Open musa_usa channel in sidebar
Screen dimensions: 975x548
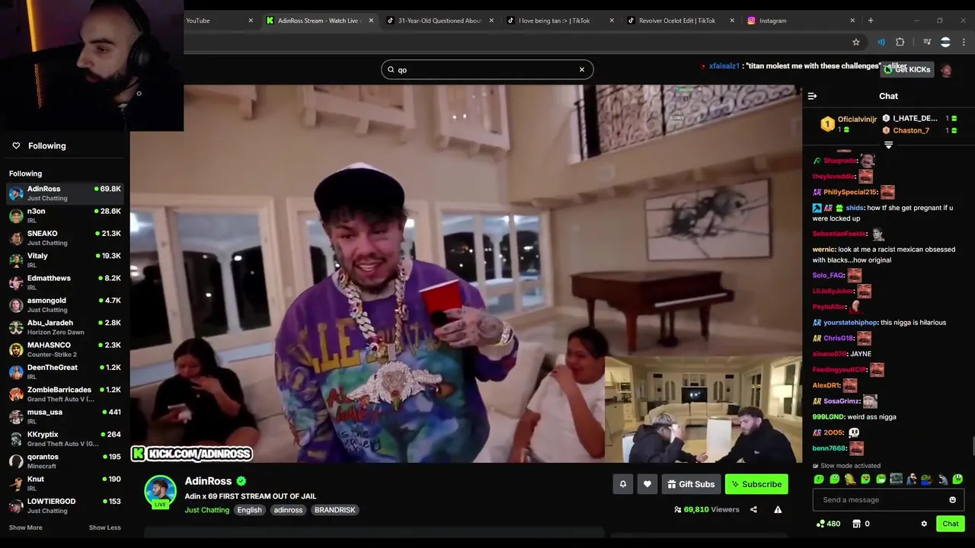[x=65, y=416]
